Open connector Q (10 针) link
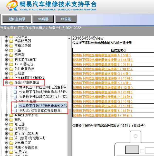 point(103,101)
